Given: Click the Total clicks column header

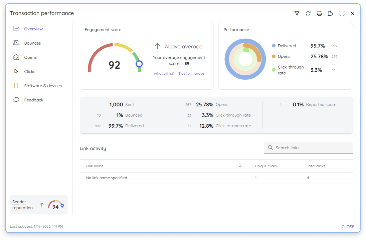Looking at the screenshot, I should pos(316,166).
